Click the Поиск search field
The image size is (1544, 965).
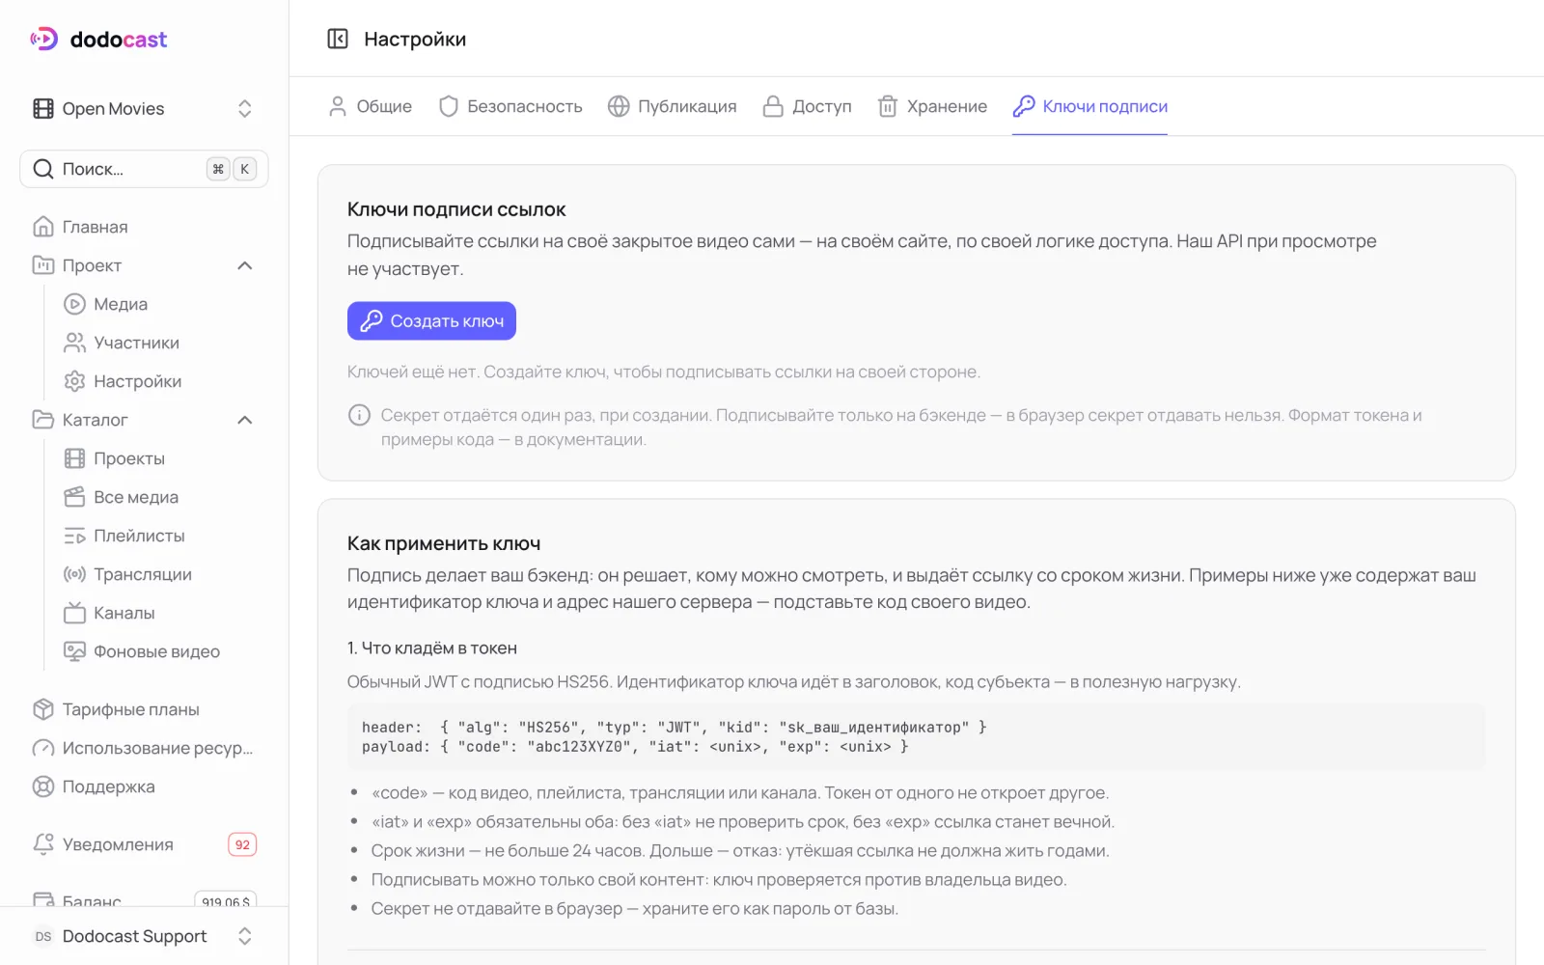(x=144, y=169)
